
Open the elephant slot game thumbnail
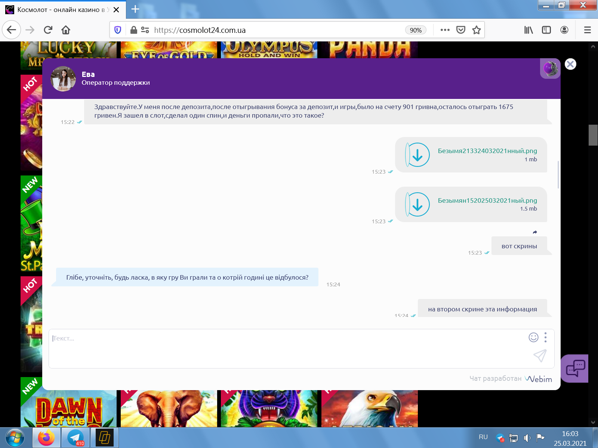click(169, 409)
